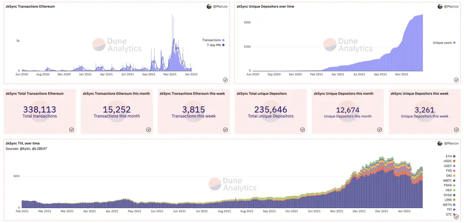
Task: Click Aug 2020 axis label on transactions chart
Action: click(x=43, y=74)
